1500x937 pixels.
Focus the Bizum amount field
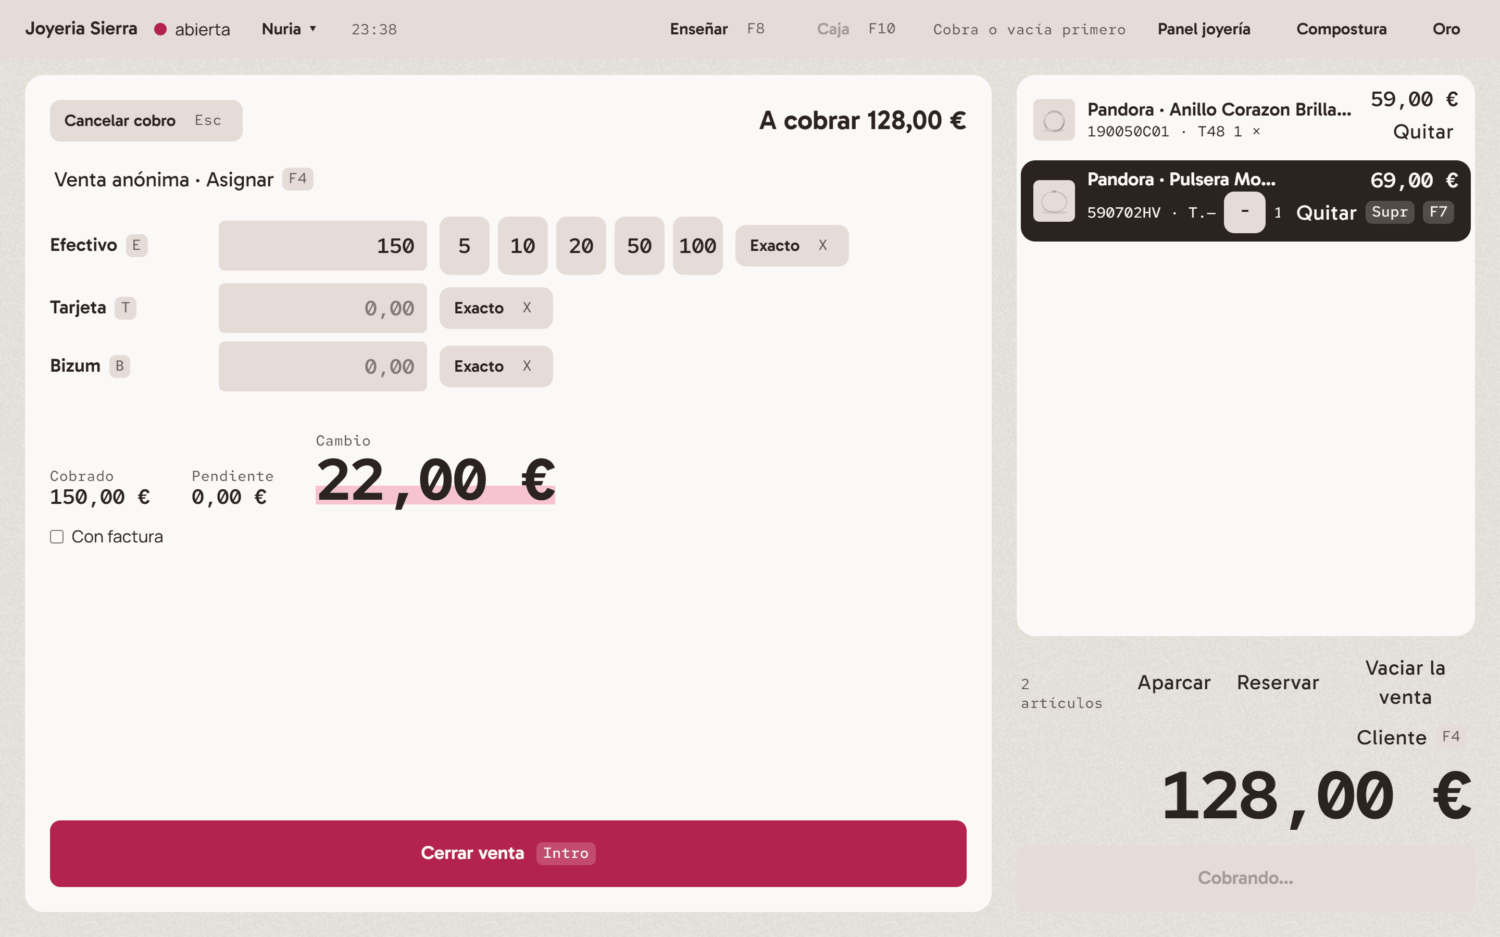click(x=322, y=366)
